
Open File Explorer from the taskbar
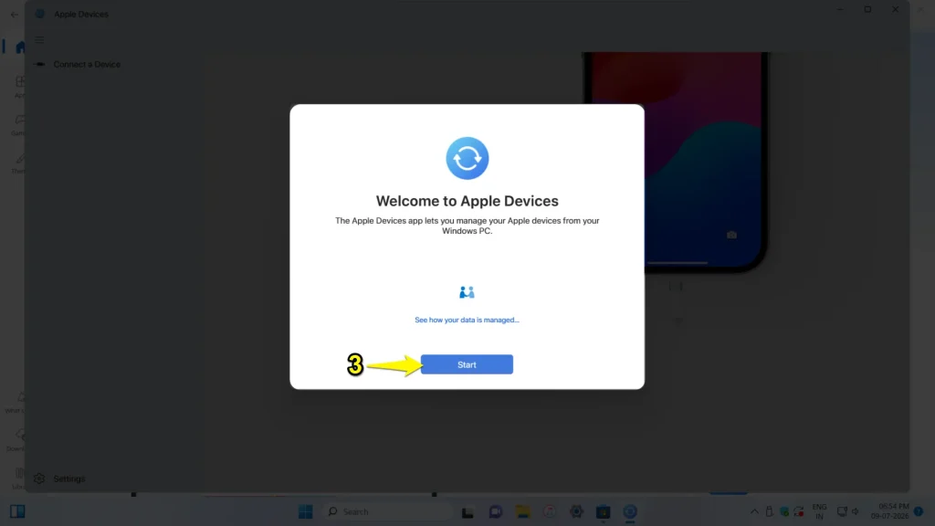click(523, 511)
